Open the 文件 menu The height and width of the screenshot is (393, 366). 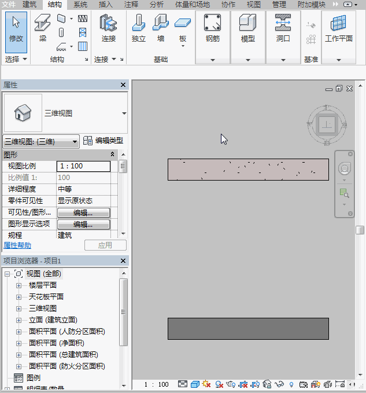click(9, 4)
